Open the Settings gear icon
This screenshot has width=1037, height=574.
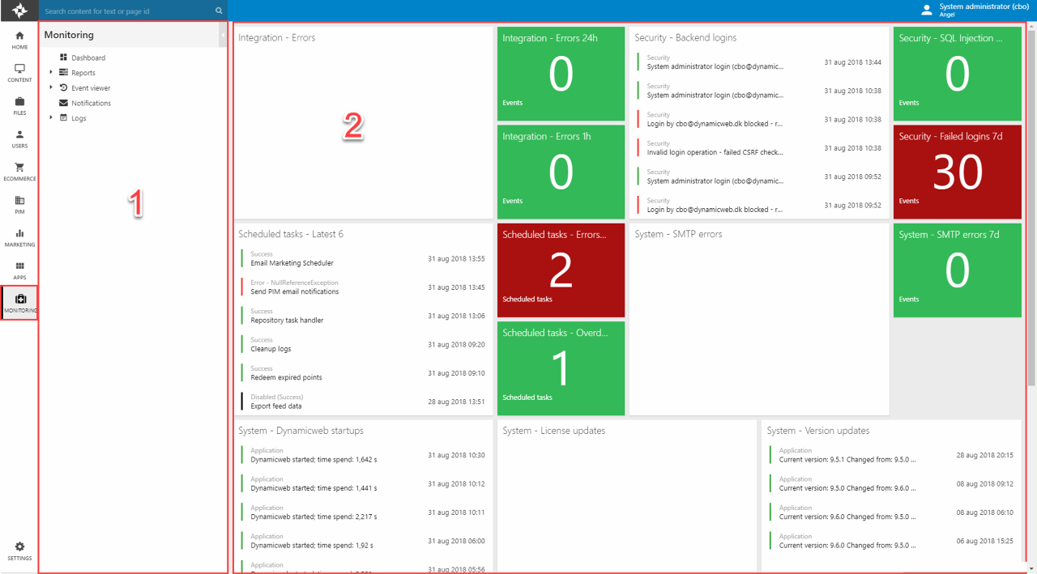(19, 547)
